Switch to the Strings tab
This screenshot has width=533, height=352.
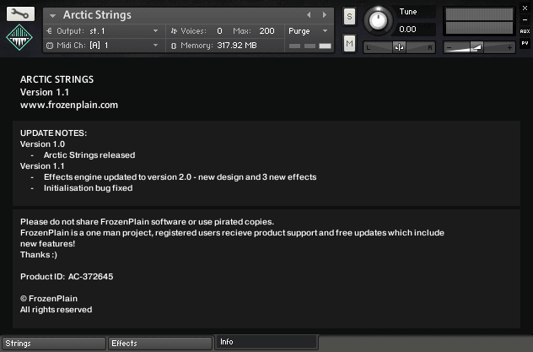point(54,344)
